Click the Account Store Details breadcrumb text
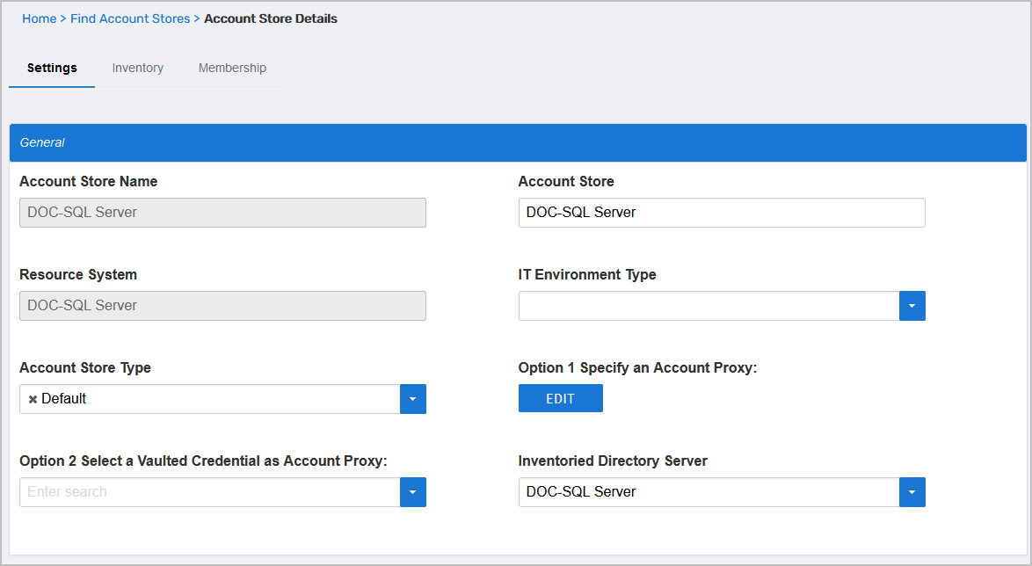Viewport: 1032px width, 566px height. [x=270, y=18]
